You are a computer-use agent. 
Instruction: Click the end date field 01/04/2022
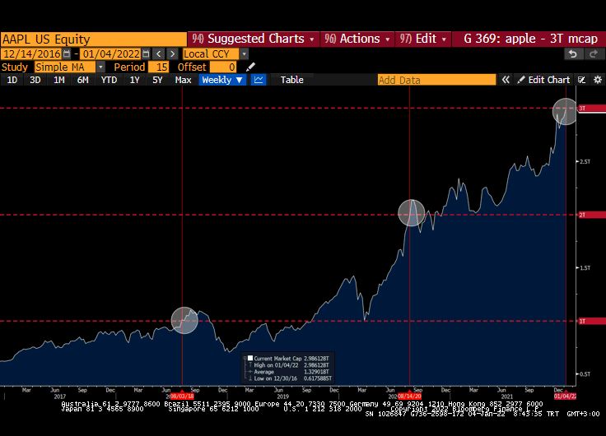[111, 54]
